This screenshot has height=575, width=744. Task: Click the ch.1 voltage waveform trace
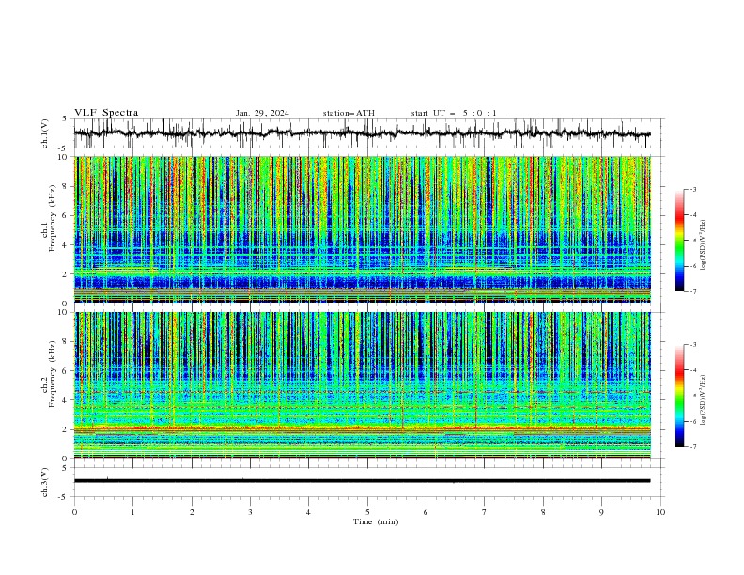pyautogui.click(x=362, y=133)
